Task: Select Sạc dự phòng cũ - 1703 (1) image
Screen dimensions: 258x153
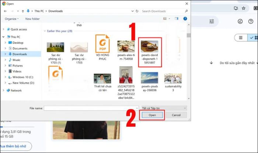Action: click(x=55, y=53)
